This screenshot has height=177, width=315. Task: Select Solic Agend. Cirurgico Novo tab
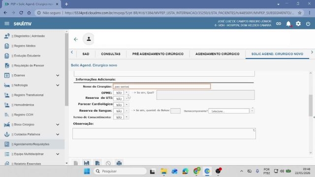277,54
